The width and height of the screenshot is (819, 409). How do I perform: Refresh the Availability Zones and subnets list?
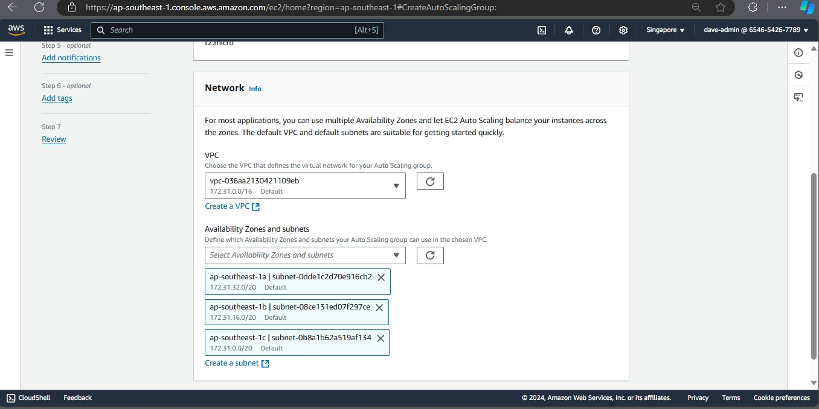coord(430,255)
